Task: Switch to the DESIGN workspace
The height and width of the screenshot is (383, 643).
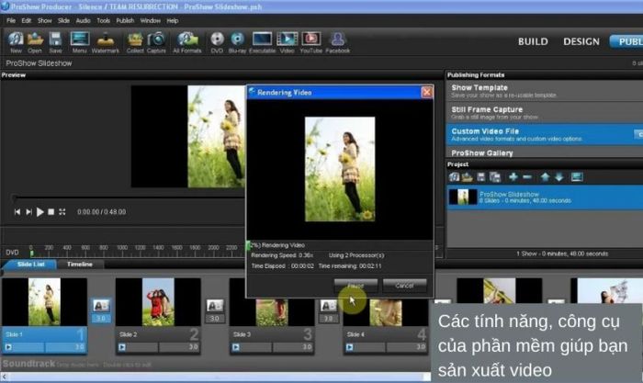Action: coord(581,41)
